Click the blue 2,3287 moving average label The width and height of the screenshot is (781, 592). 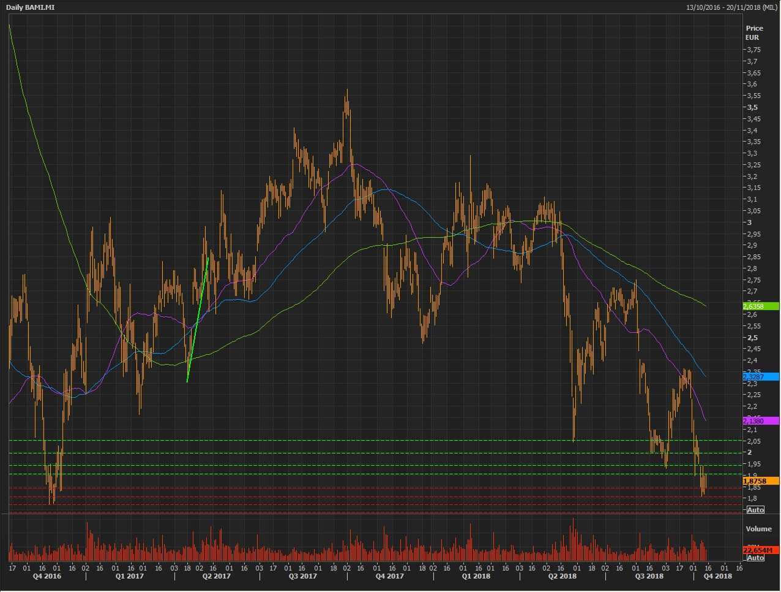(x=760, y=377)
